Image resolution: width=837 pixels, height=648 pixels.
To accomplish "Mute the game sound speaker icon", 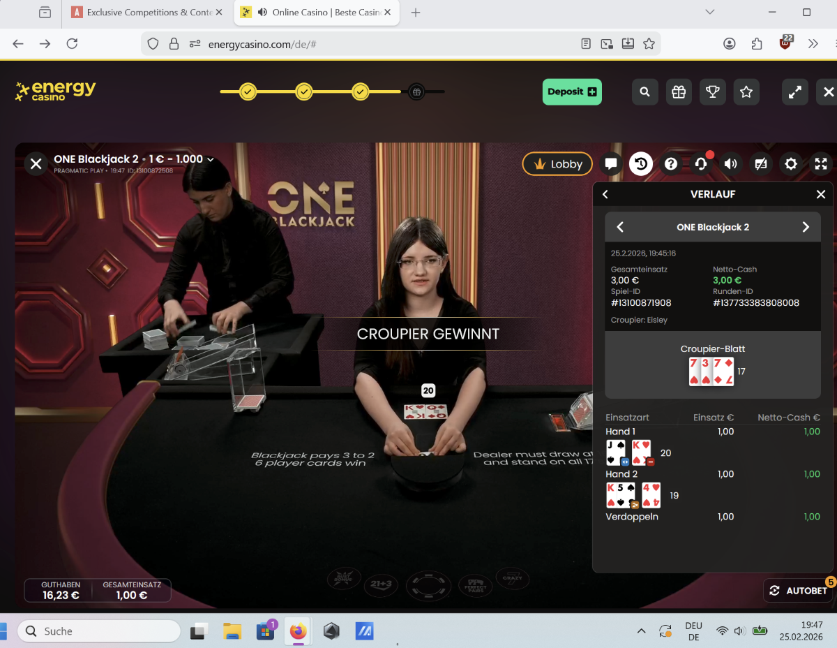I will coord(731,164).
